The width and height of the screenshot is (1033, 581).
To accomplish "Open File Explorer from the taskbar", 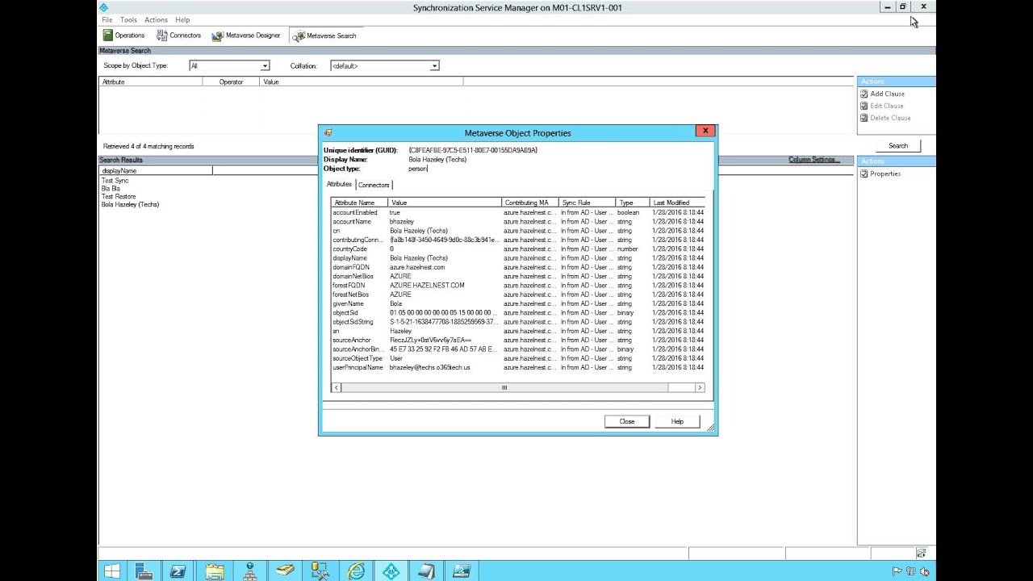I will [214, 571].
